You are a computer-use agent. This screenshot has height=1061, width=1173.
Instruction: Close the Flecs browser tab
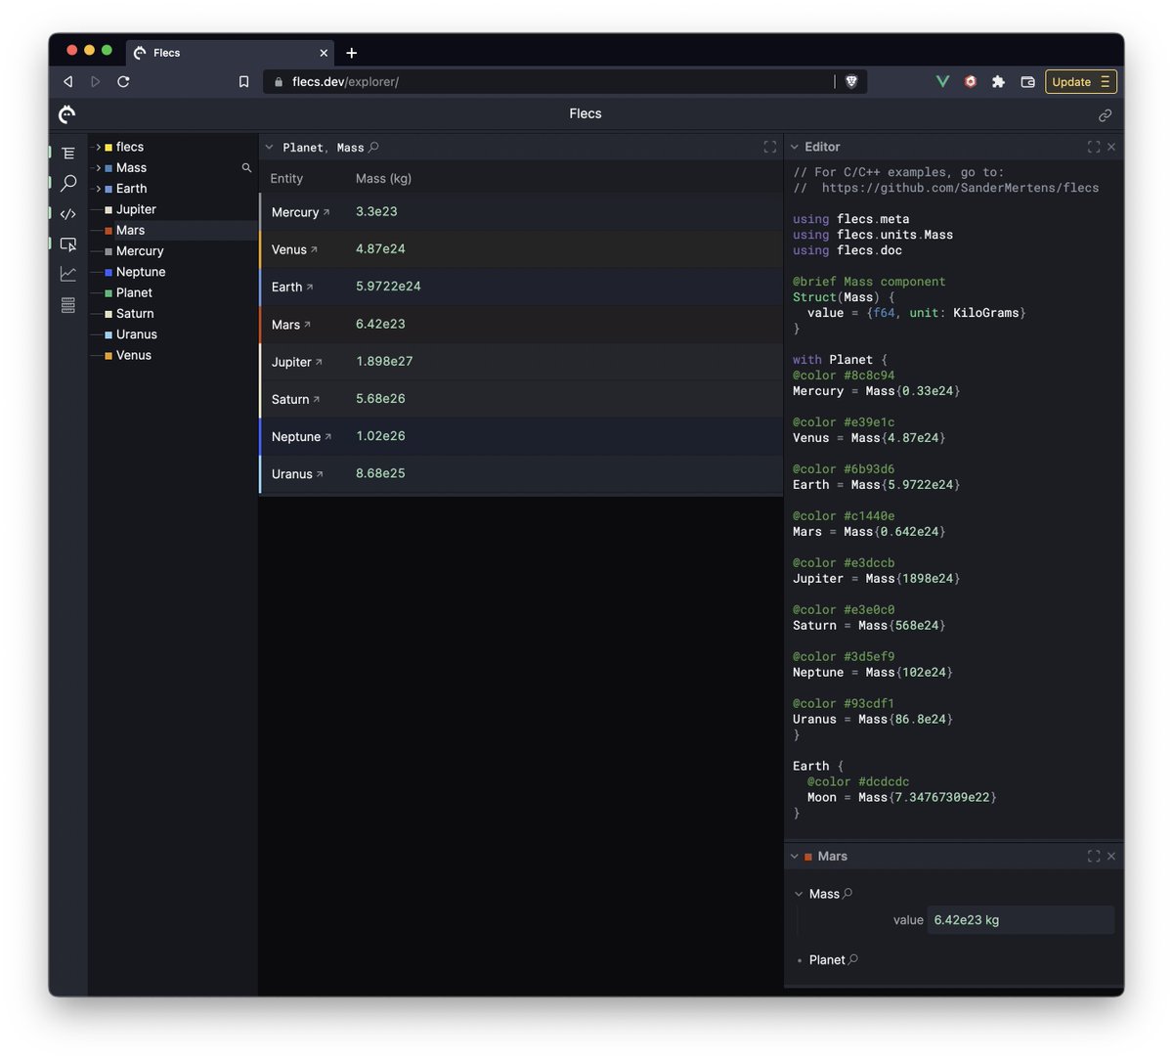tap(324, 53)
